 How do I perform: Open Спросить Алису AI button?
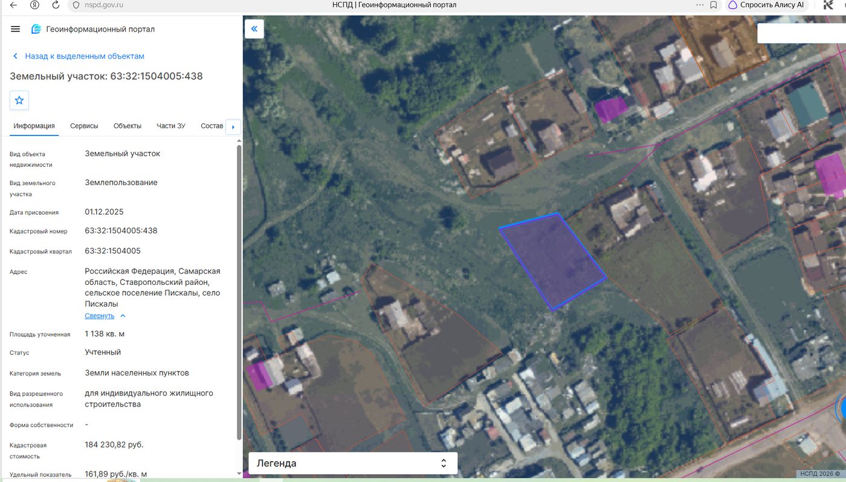tap(765, 5)
